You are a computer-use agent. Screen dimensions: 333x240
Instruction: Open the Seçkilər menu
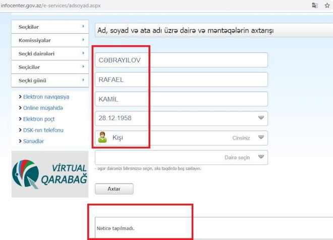click(49, 26)
